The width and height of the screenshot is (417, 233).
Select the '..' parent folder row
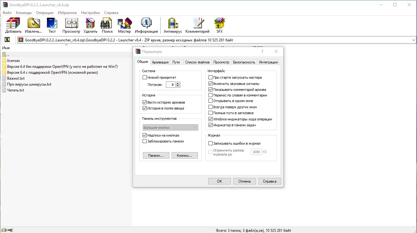pyautogui.click(x=66, y=55)
